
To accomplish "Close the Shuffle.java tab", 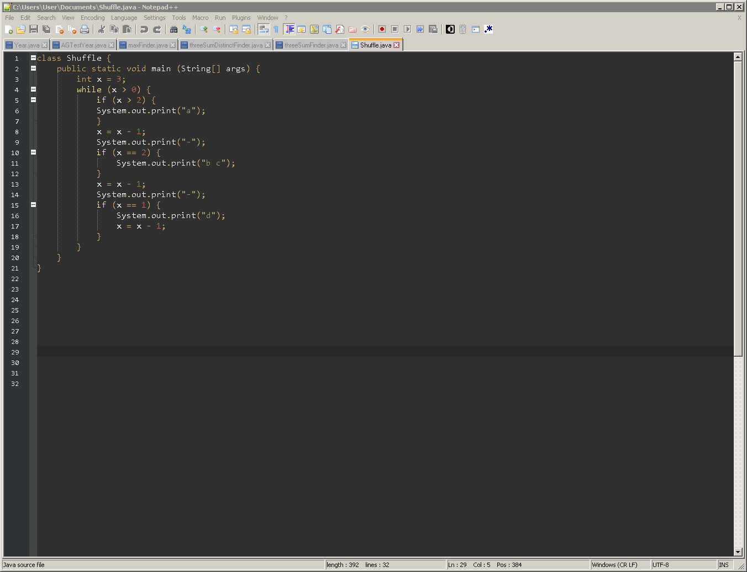I will pos(397,45).
